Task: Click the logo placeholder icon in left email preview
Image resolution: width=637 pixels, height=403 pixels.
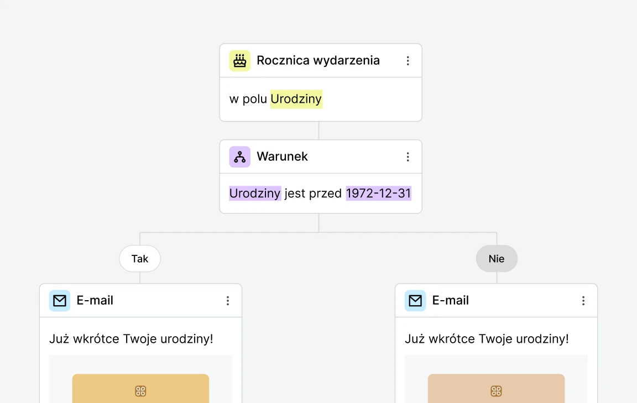Action: coord(140,390)
